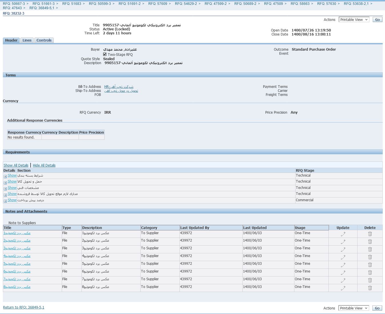Open breadcrumb RFQ: 54629-2
Image resolution: width=385 pixels, height=314 pixels.
(186, 4)
